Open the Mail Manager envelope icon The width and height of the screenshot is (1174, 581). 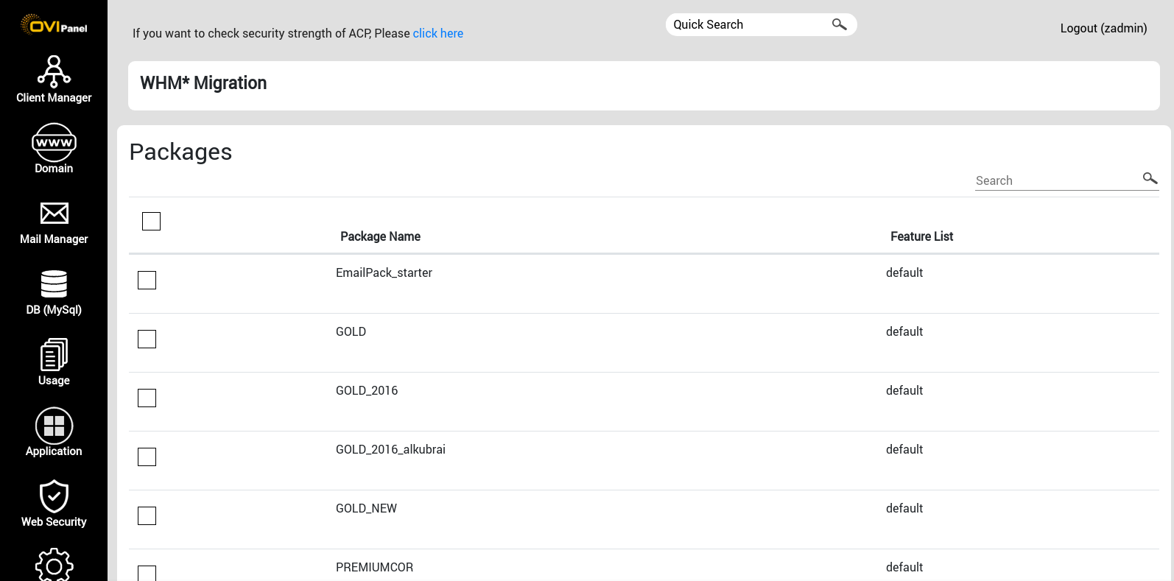click(54, 214)
